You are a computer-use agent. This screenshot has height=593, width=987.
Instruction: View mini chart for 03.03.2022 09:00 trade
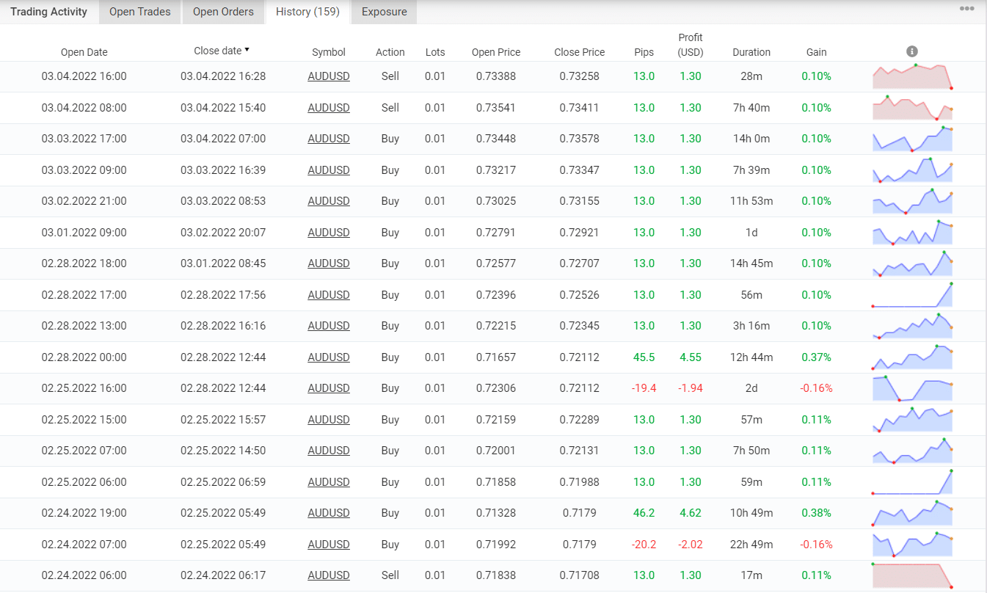pyautogui.click(x=912, y=170)
